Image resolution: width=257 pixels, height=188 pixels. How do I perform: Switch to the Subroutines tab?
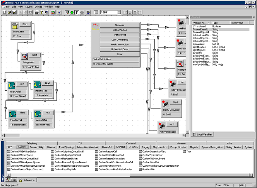click(x=27, y=180)
